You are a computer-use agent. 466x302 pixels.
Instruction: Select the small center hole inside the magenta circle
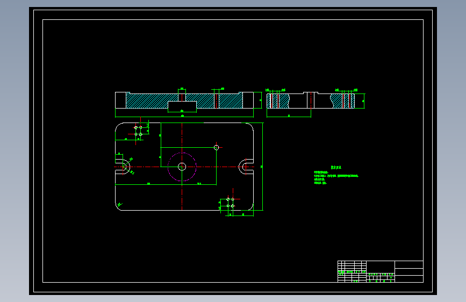tap(182, 167)
